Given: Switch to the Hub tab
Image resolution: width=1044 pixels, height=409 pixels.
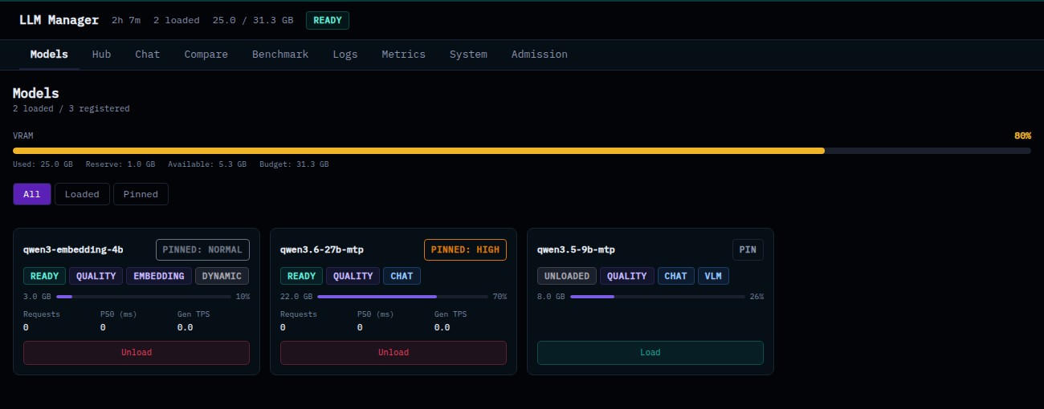Looking at the screenshot, I should (x=102, y=55).
